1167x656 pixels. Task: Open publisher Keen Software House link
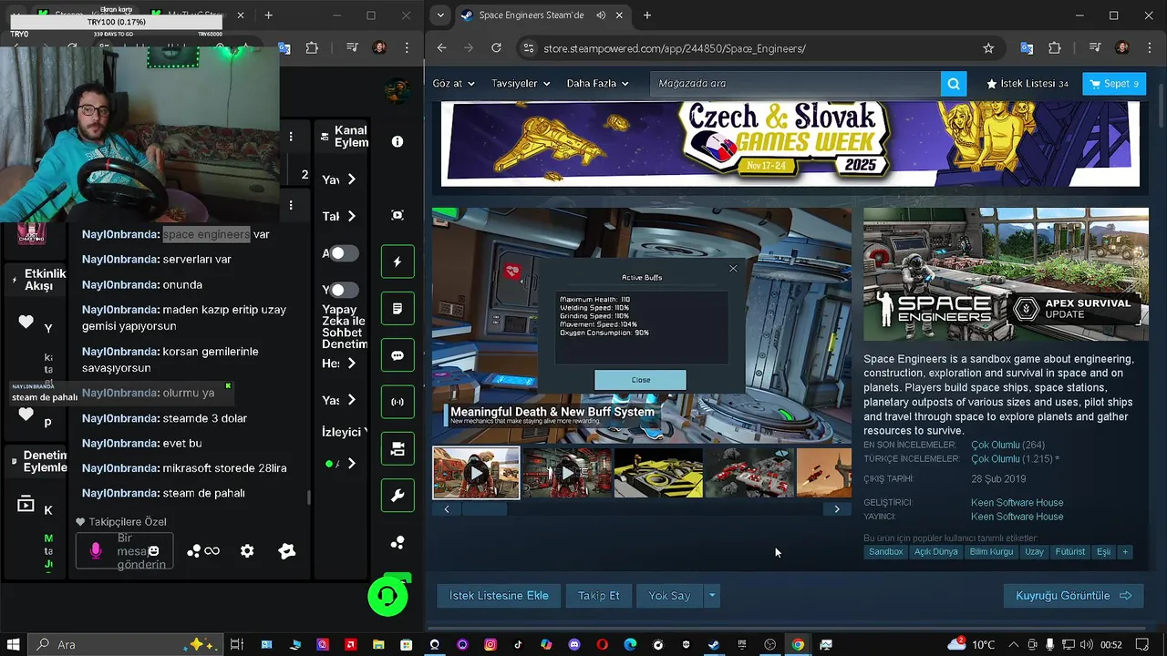tap(1017, 517)
